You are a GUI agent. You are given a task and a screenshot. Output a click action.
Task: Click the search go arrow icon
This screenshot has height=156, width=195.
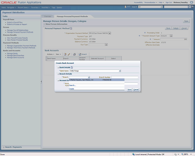[x=190, y=7]
